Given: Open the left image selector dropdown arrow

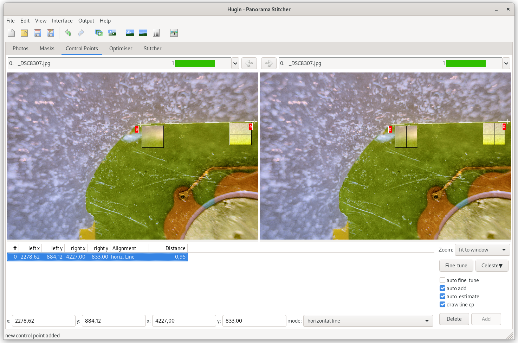Looking at the screenshot, I should pyautogui.click(x=235, y=64).
